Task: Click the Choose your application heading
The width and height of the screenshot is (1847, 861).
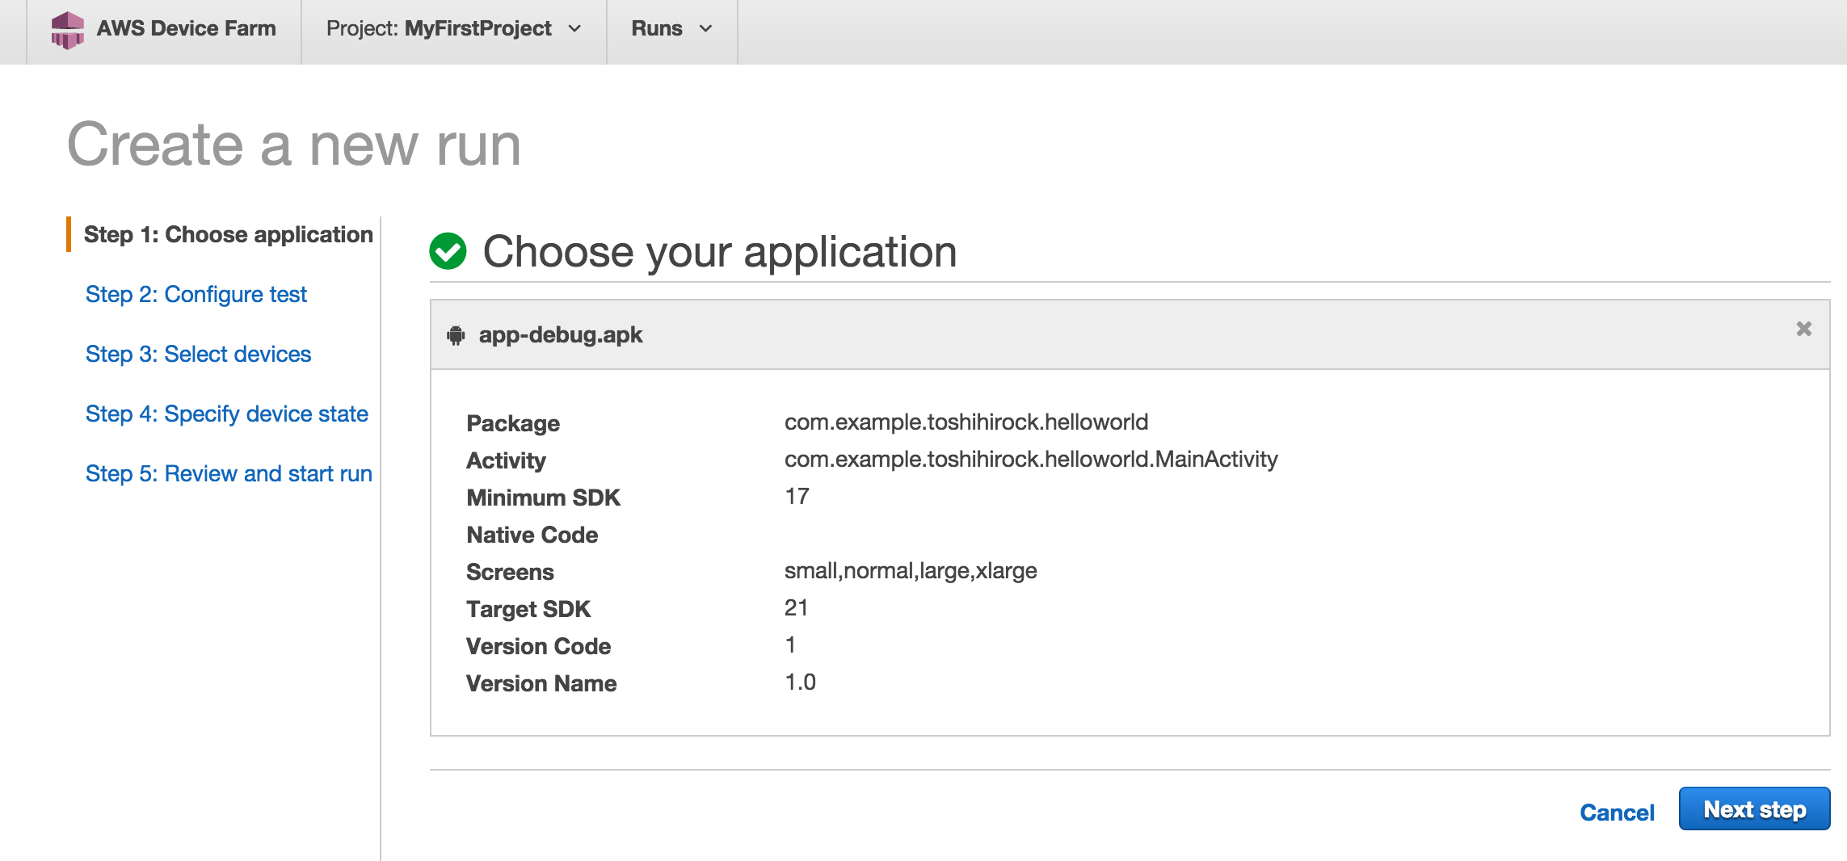Action: pyautogui.click(x=719, y=251)
